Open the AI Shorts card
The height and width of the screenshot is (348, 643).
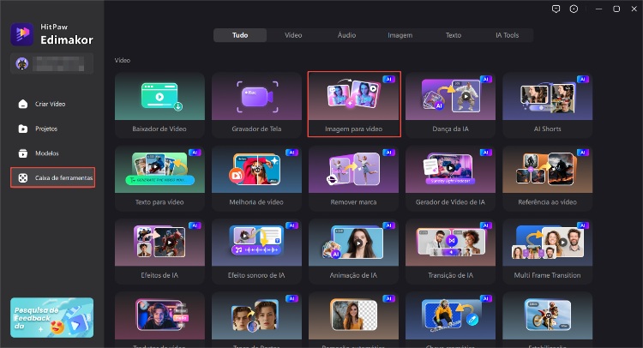[x=548, y=105]
